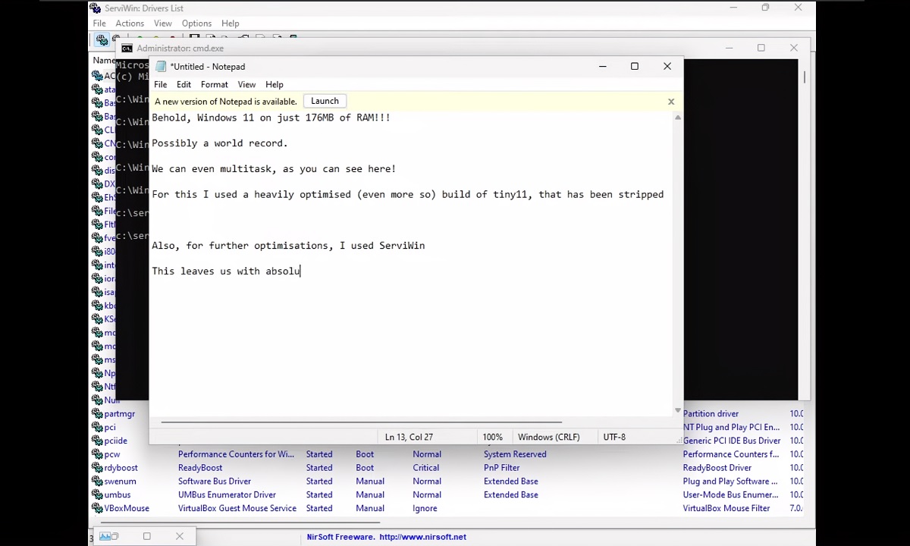Click Notepad's horizontal scrollbar

(360, 422)
